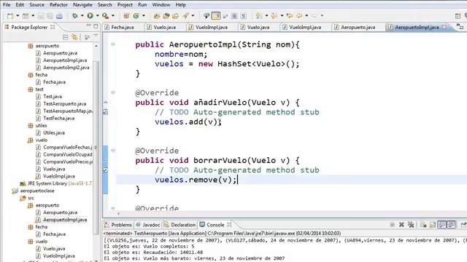Click the vuelos.add(v); line in editor
467x262 pixels.
(188, 122)
